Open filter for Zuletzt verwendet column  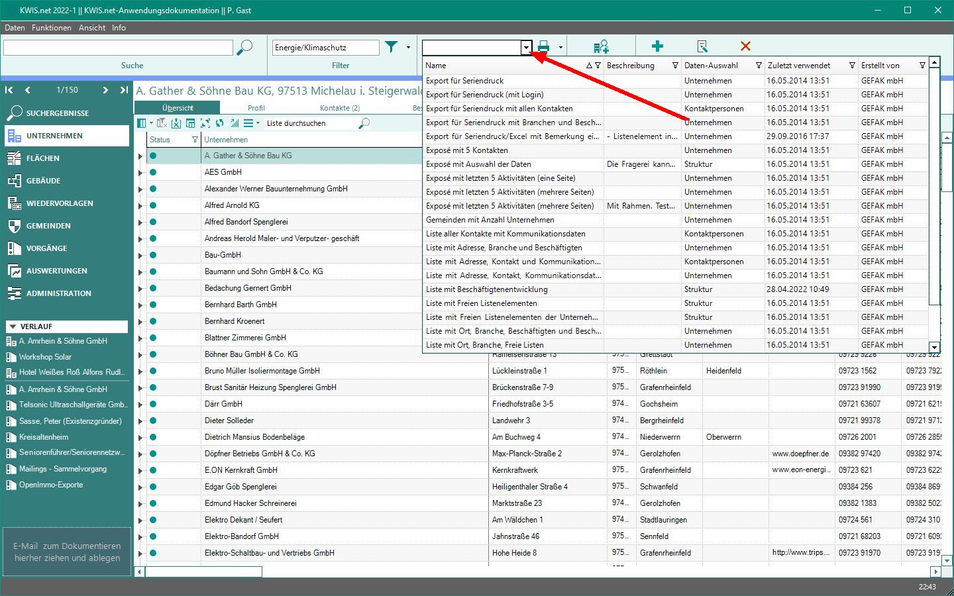click(x=852, y=66)
